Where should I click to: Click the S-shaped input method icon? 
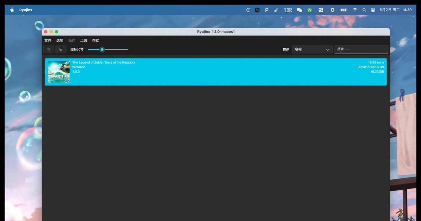321,10
